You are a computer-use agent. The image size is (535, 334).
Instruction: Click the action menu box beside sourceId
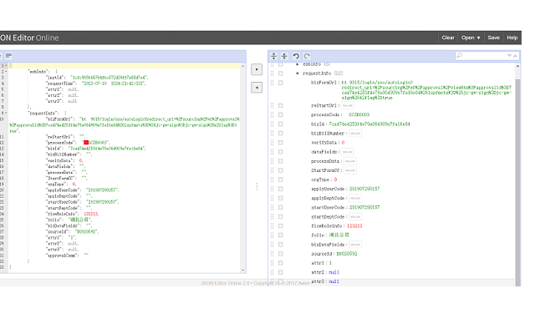coord(280,253)
